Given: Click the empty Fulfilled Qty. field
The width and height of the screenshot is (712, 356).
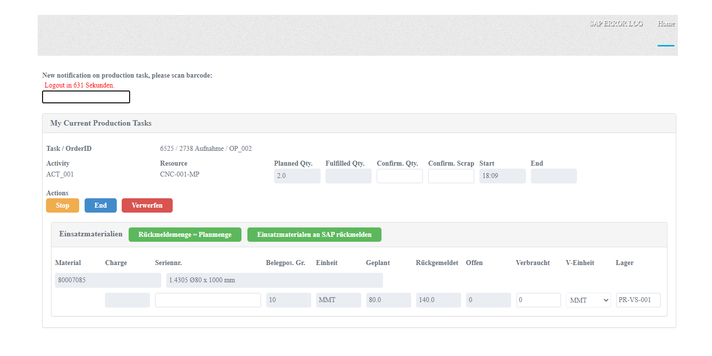Looking at the screenshot, I should pyautogui.click(x=348, y=176).
